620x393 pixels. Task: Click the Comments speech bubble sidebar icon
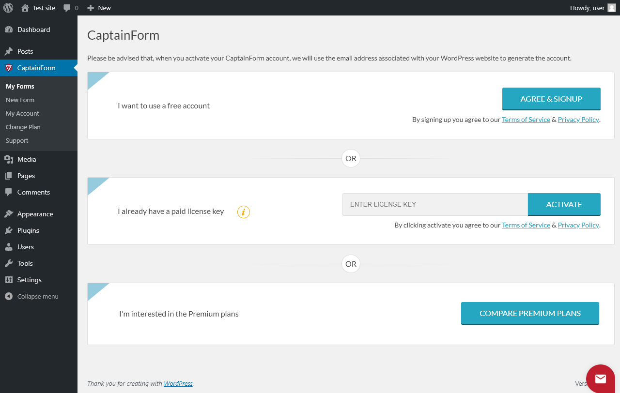tap(9, 192)
